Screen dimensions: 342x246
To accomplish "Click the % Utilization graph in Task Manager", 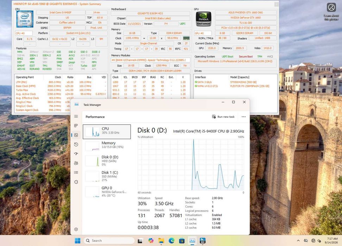I will tap(191, 165).
